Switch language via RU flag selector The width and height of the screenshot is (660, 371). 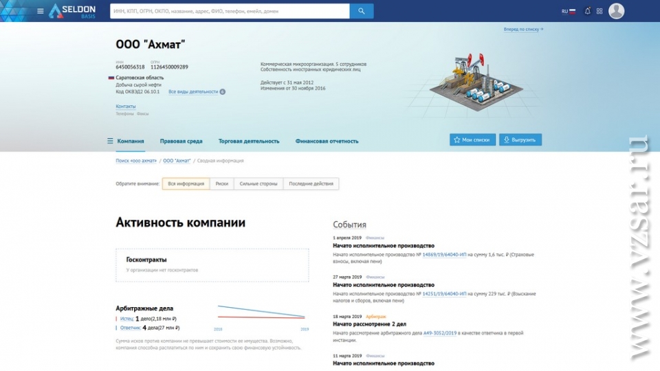point(569,11)
